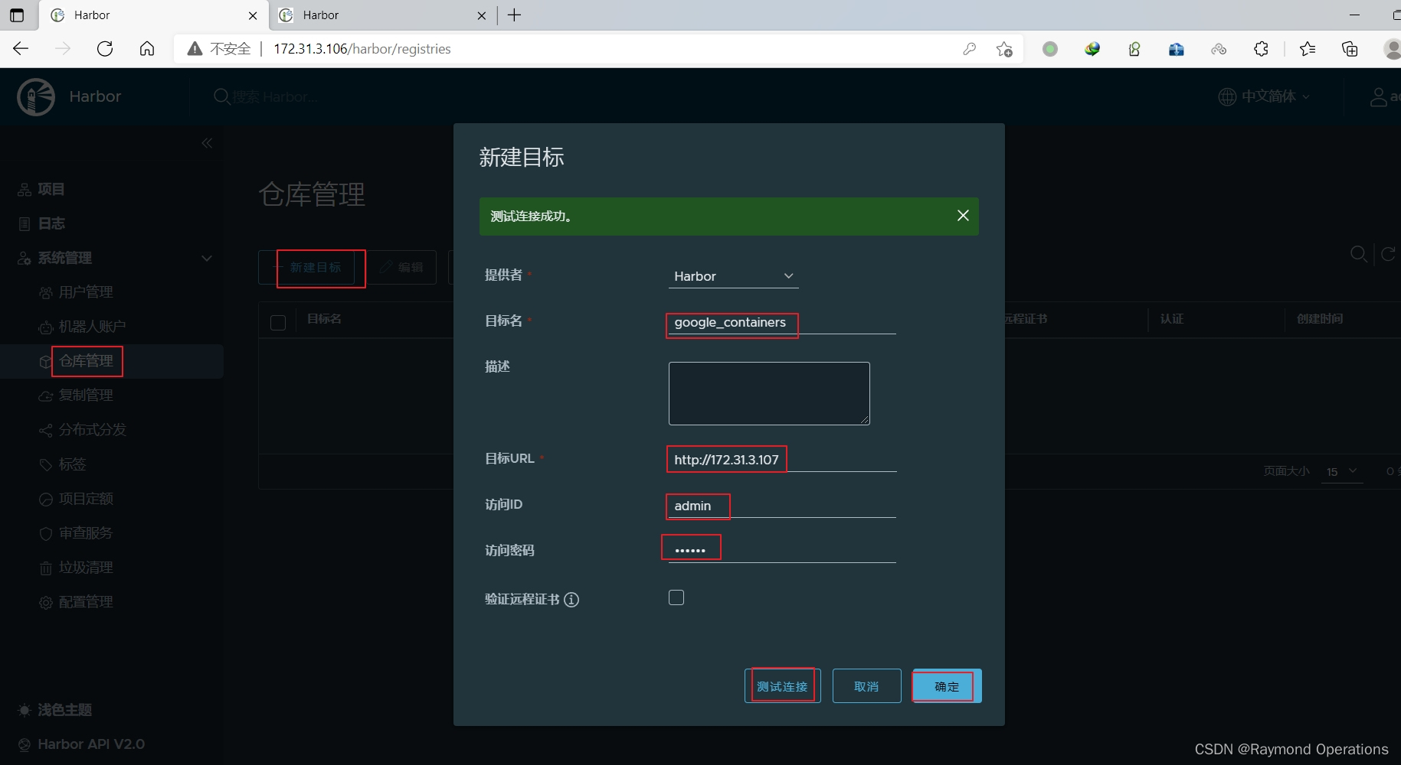Viewport: 1401px width, 765px height.
Task: Go back with browser back arrow
Action: (21, 49)
